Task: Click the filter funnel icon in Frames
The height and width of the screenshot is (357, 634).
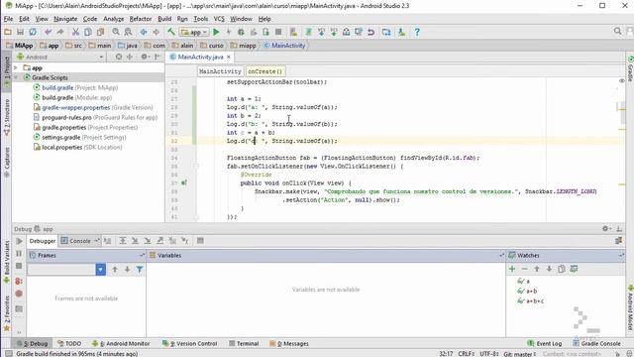Action: (x=140, y=269)
